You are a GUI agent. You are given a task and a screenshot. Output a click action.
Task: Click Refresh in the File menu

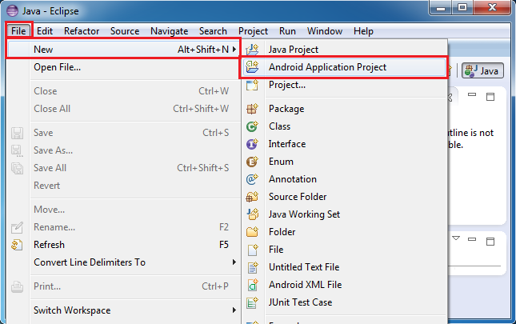50,245
